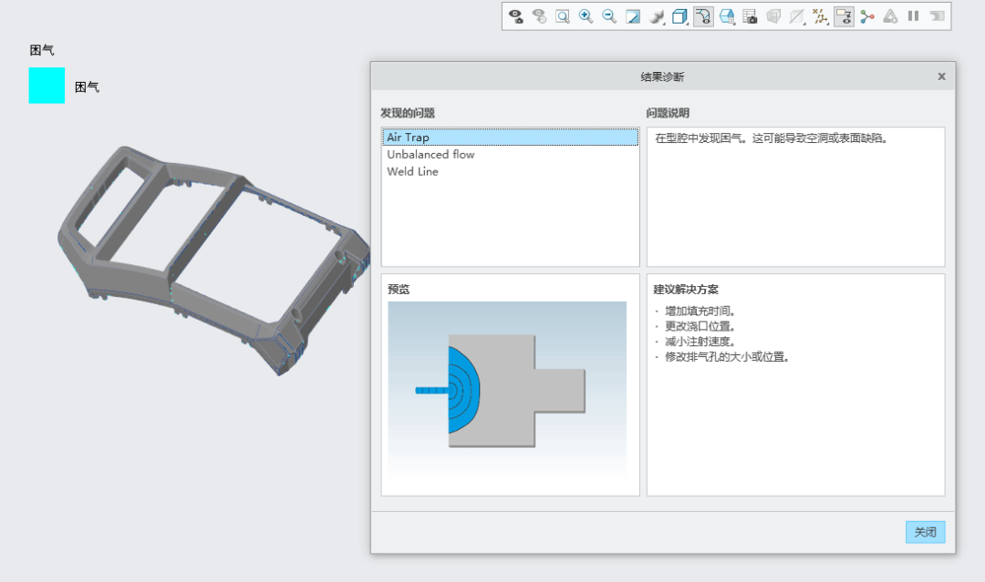The width and height of the screenshot is (985, 582).
Task: Open the shaded spheres rendering options
Action: [657, 16]
